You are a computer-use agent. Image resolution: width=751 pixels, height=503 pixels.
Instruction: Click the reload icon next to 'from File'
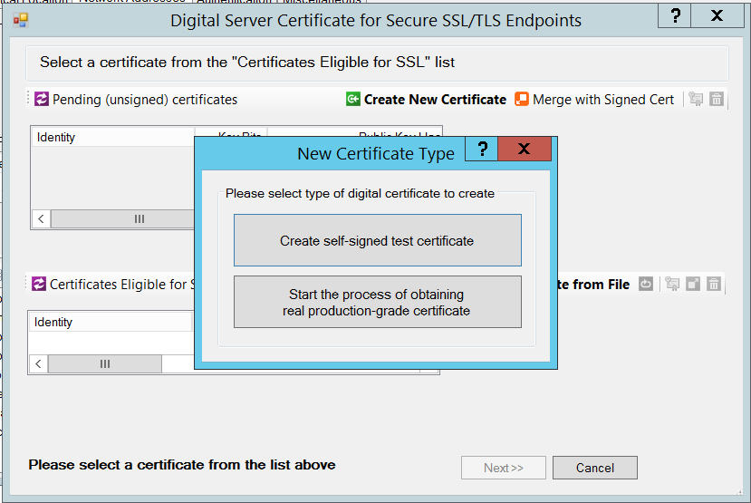[x=646, y=284]
